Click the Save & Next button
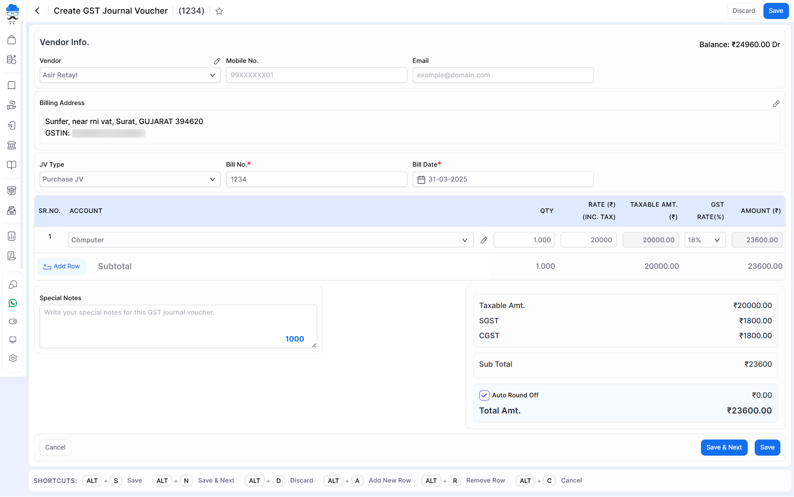Image resolution: width=794 pixels, height=497 pixels. tap(724, 447)
